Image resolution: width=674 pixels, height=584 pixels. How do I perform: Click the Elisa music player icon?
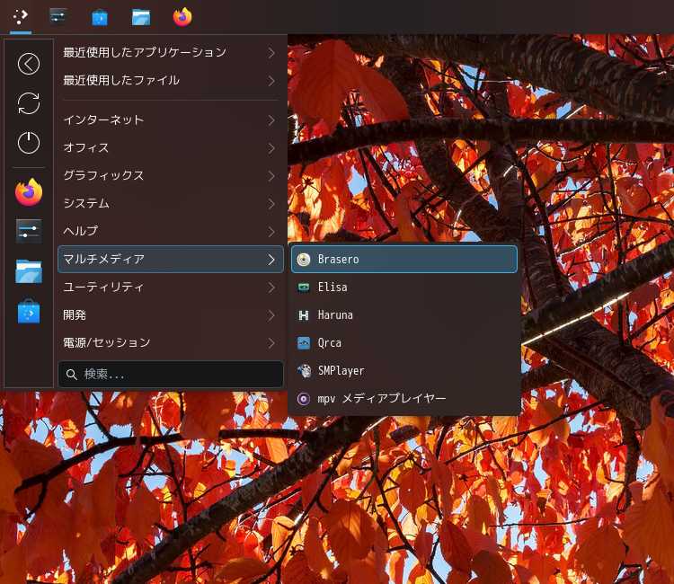[304, 288]
